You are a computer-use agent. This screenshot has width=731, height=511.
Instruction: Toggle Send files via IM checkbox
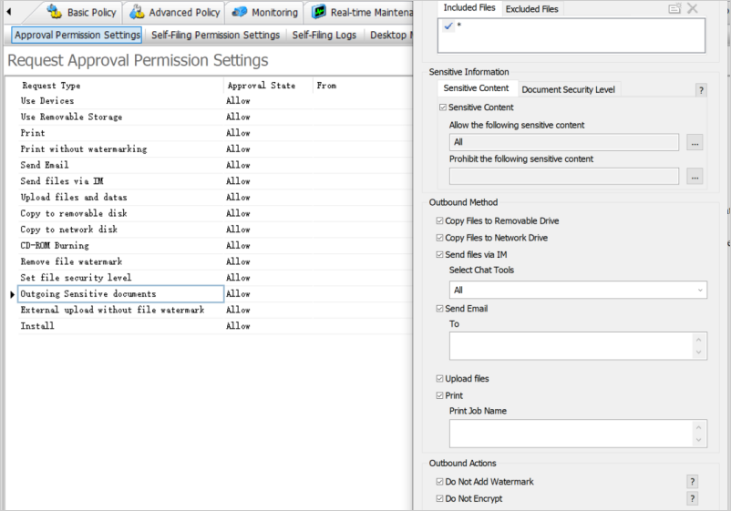(439, 254)
